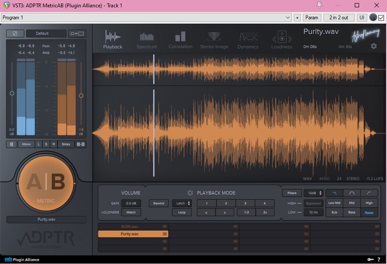Open the Correlation view
This screenshot has height=264, width=387.
181,40
